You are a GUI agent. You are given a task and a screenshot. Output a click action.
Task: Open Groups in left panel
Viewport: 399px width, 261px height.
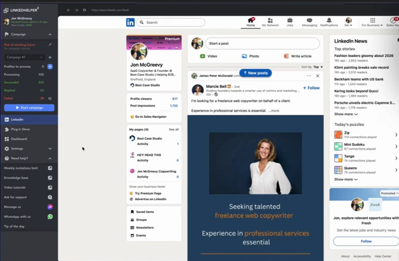coord(141,220)
